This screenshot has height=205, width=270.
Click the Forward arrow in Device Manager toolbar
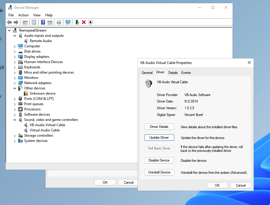click(x=16, y=22)
